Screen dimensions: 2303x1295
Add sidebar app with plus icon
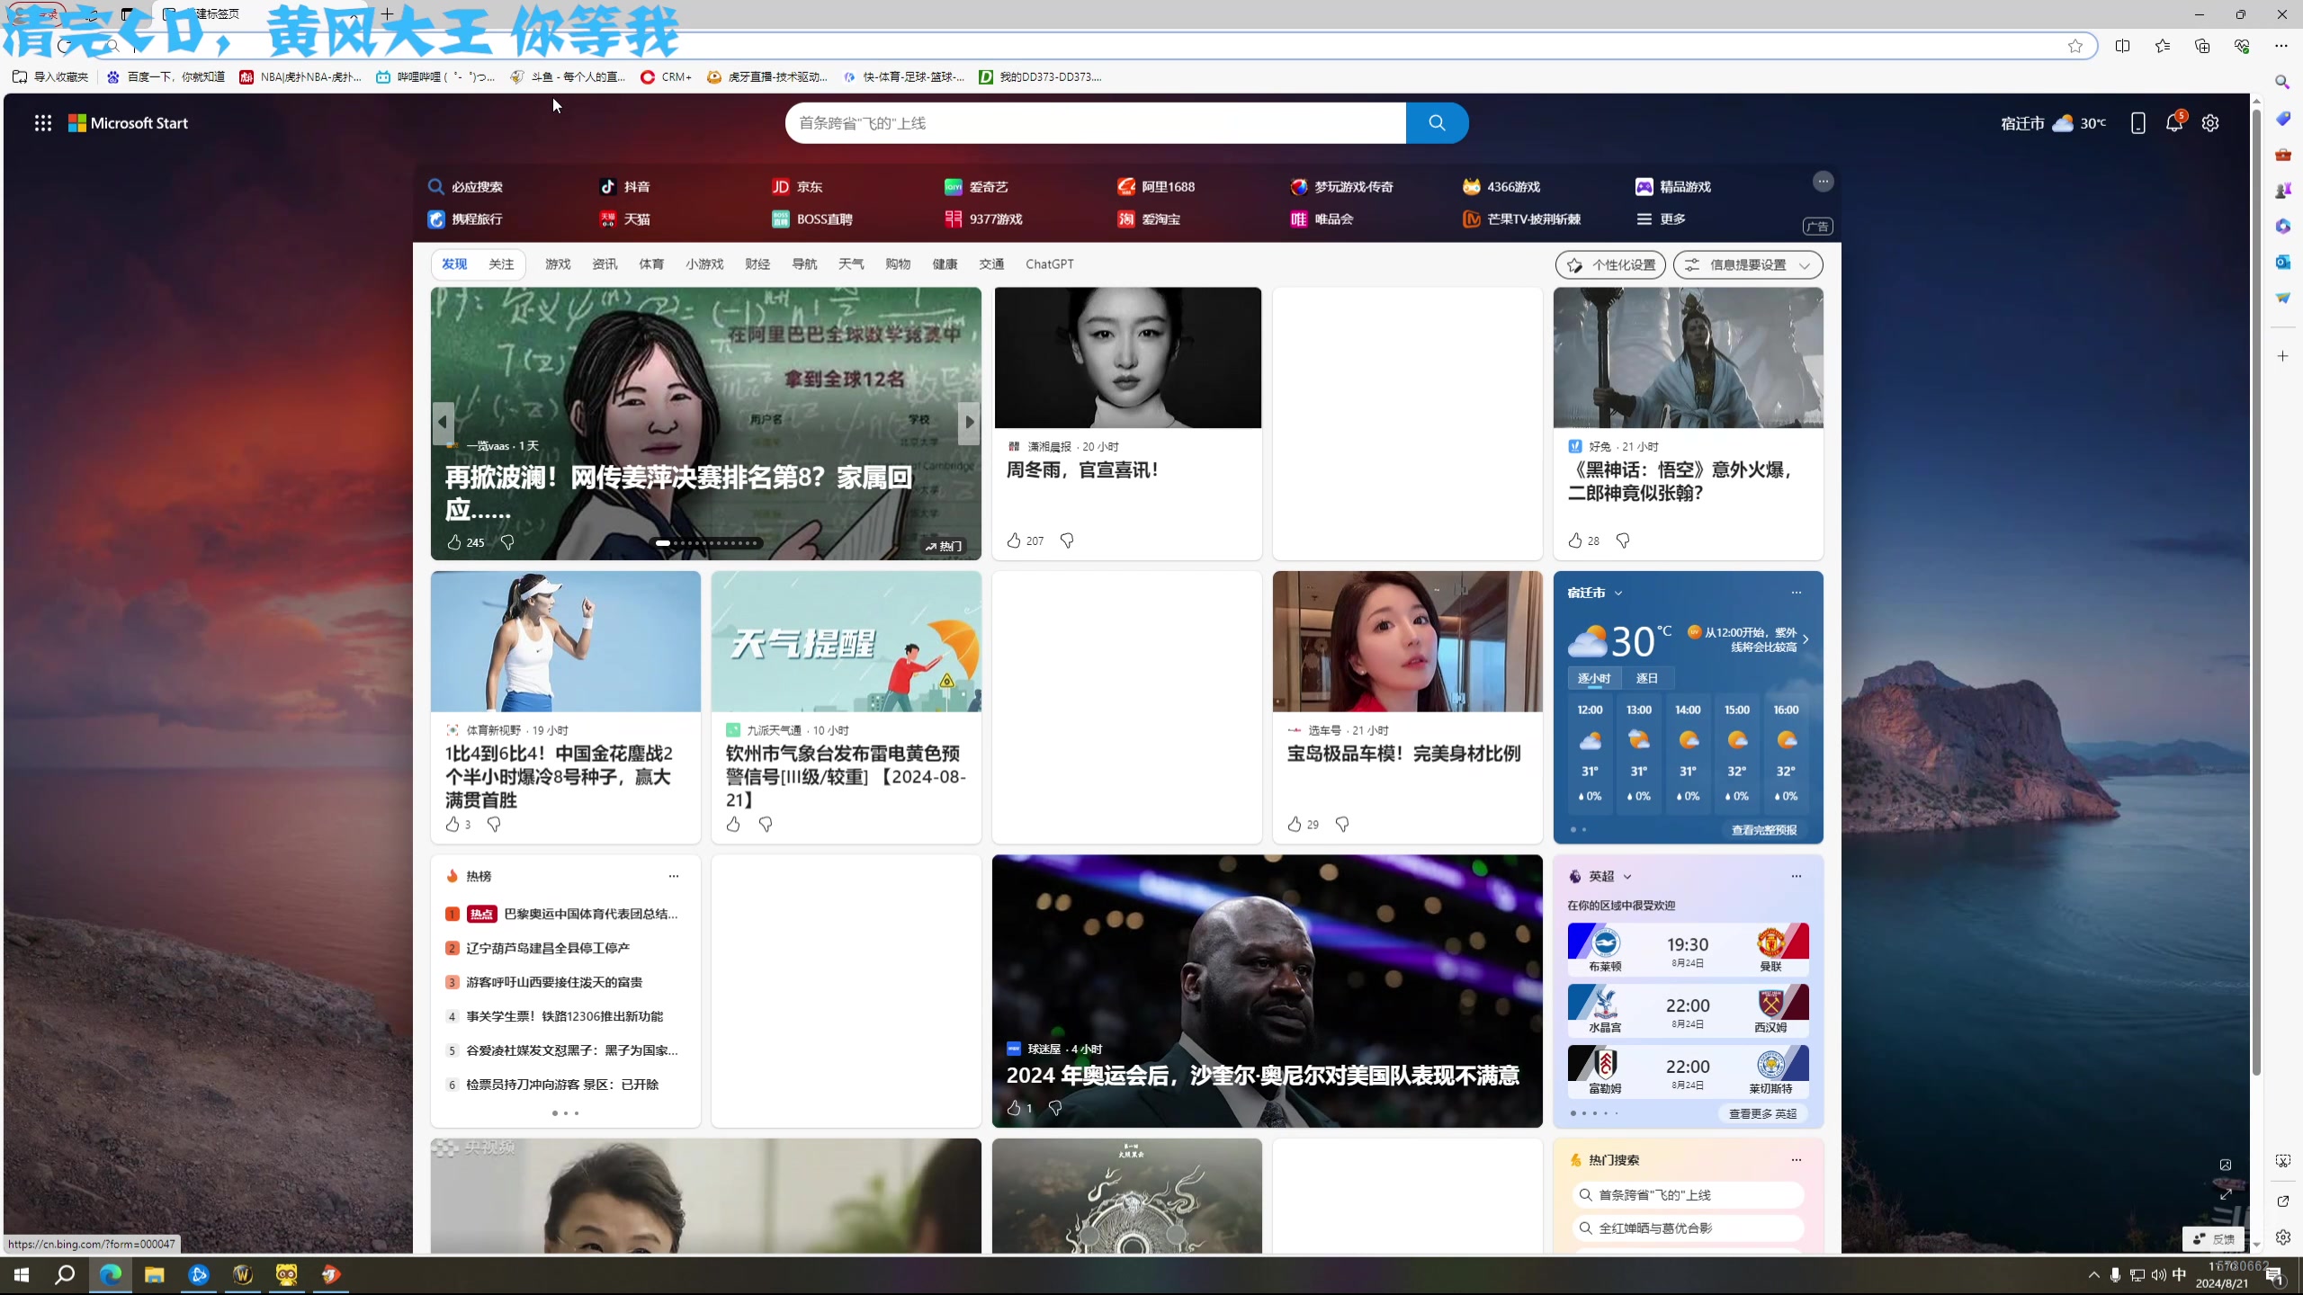point(2282,356)
